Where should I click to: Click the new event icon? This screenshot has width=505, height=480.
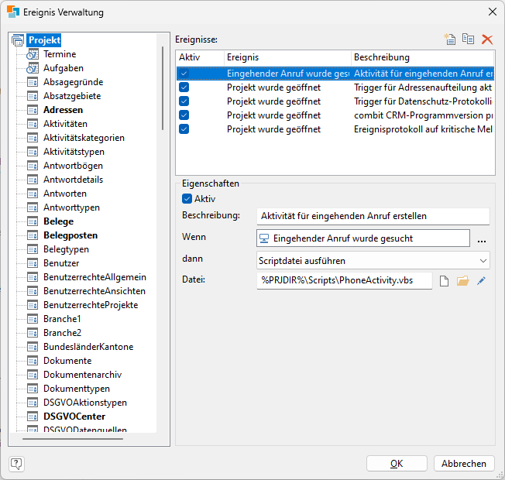(x=449, y=39)
